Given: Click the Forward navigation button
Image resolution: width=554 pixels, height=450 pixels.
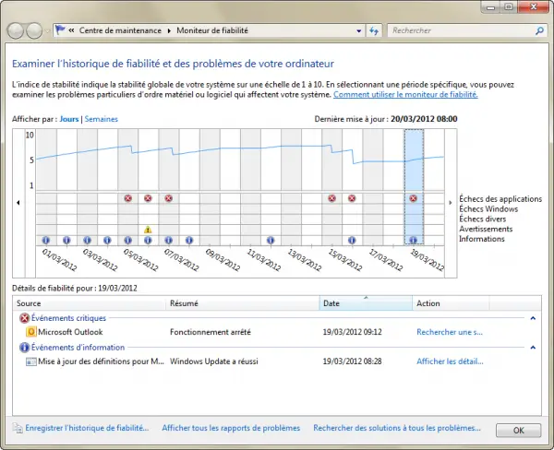Looking at the screenshot, I should (x=34, y=30).
